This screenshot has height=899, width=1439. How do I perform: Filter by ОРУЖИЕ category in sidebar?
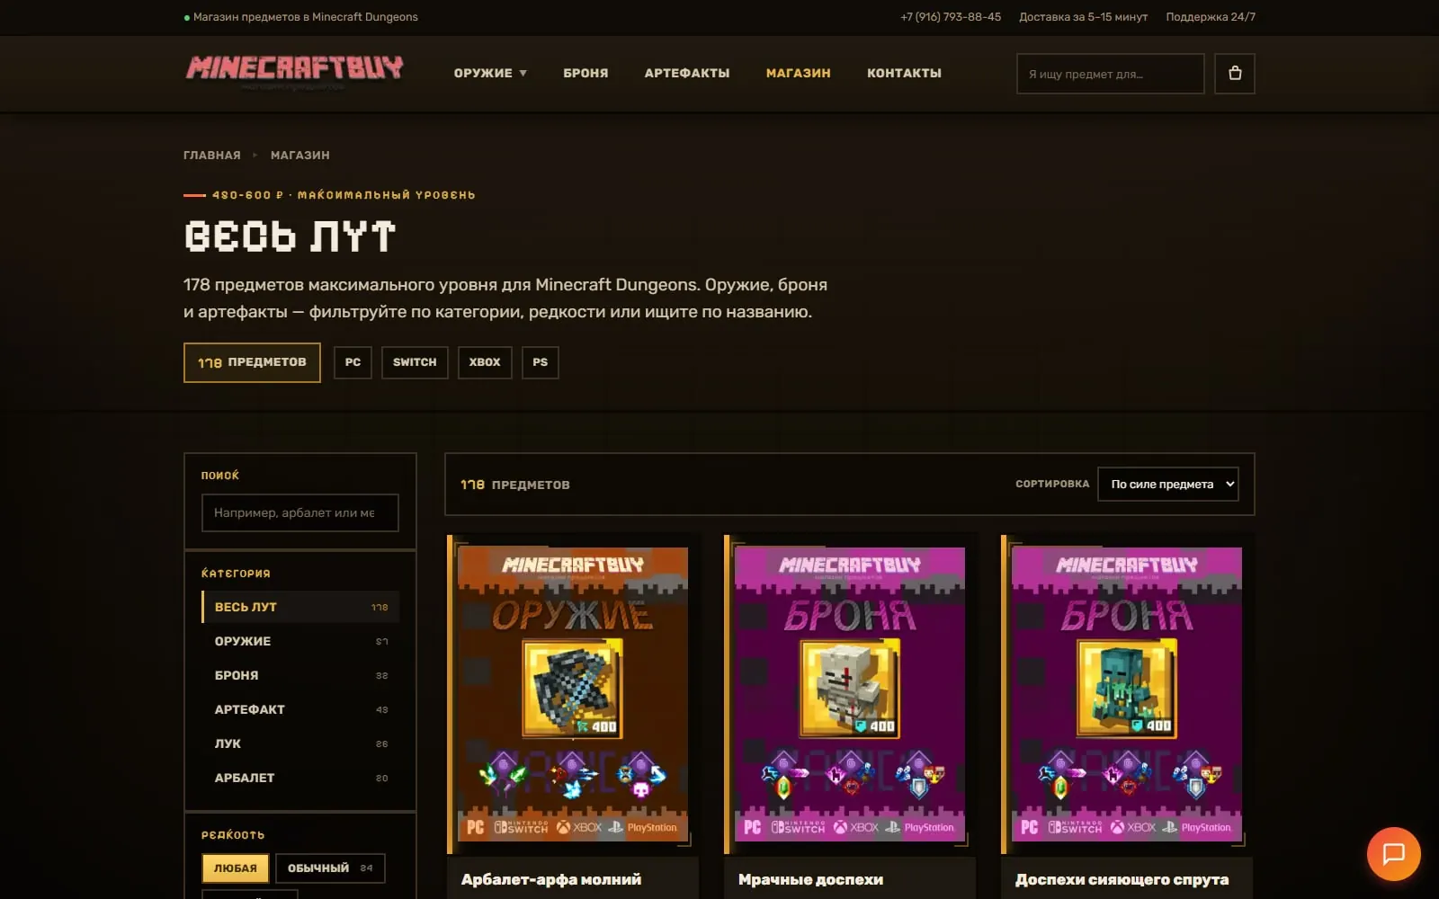300,641
